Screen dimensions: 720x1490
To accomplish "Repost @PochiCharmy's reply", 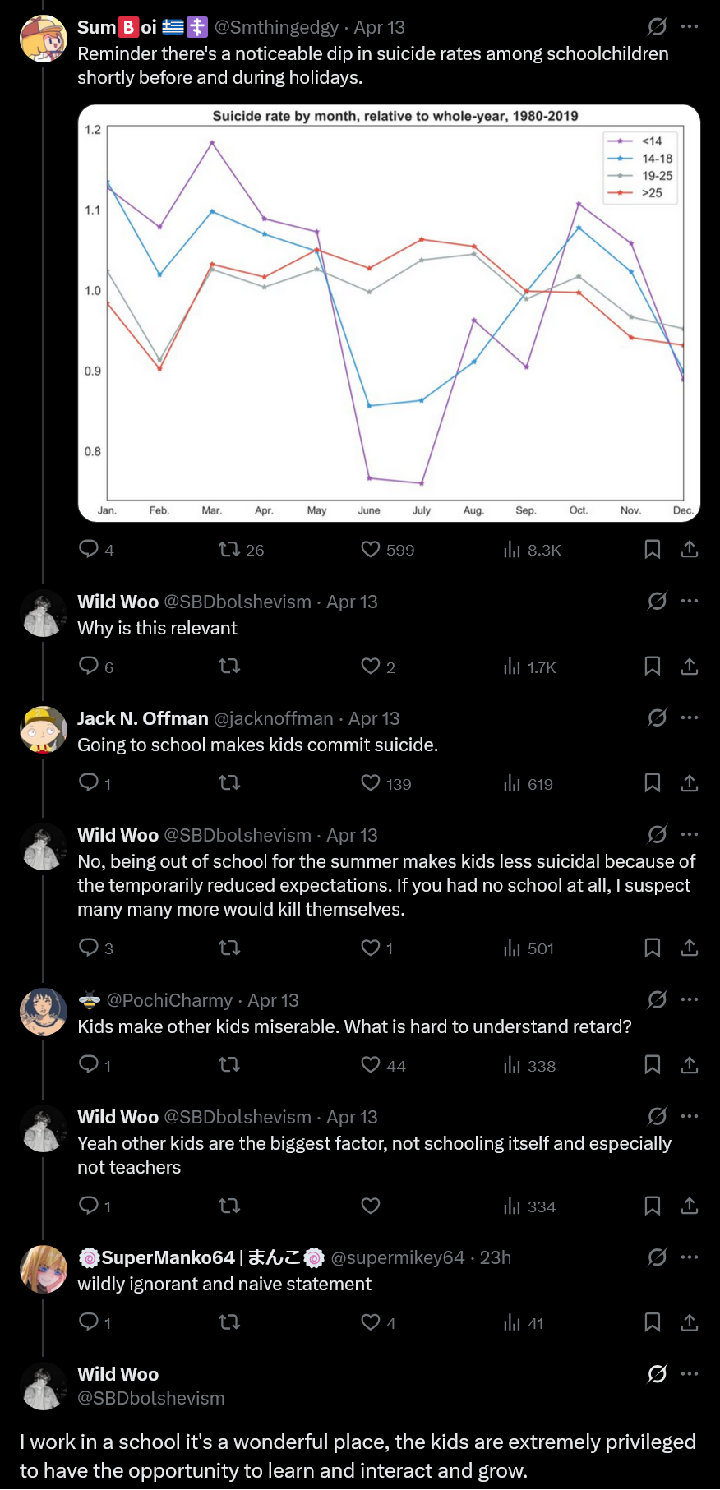I will click(229, 1065).
